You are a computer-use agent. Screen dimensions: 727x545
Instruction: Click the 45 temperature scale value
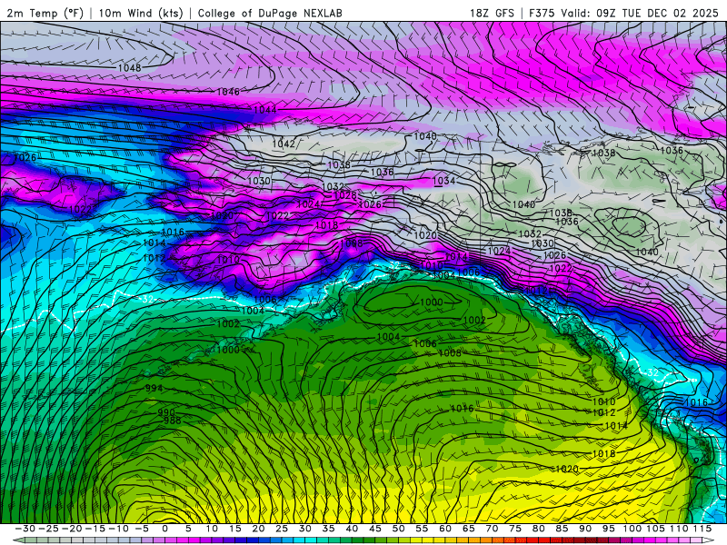(374, 529)
